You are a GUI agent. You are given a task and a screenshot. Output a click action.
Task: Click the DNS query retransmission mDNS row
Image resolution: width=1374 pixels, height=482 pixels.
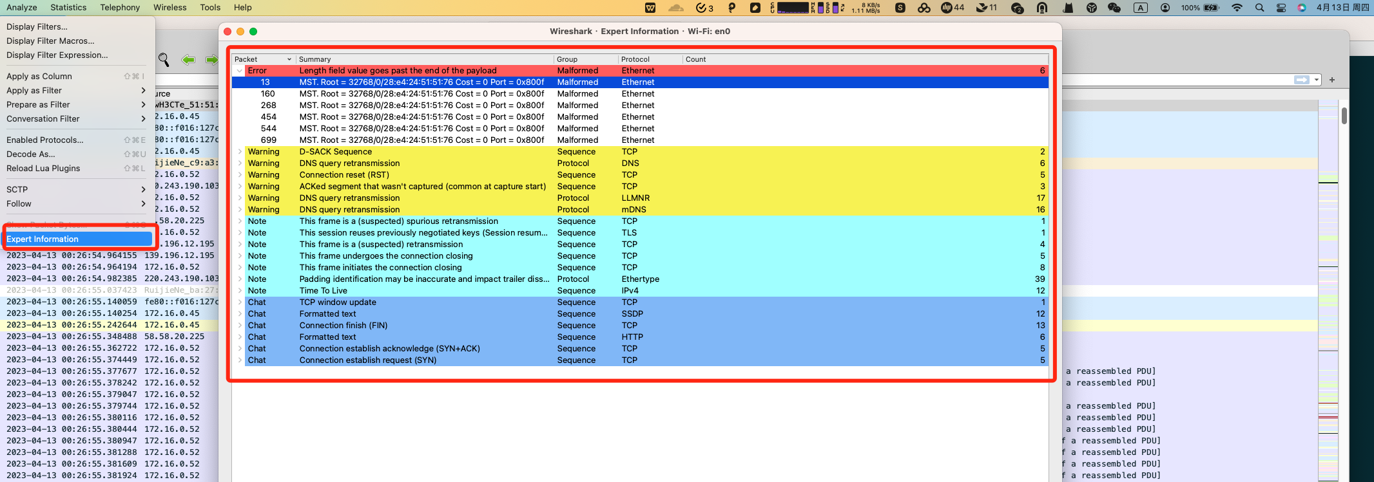point(640,210)
